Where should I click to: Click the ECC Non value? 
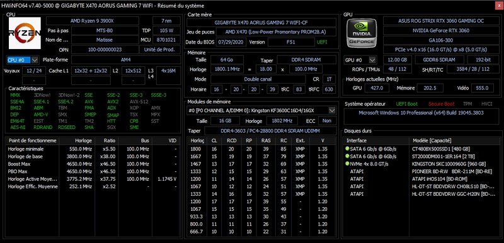point(327,121)
